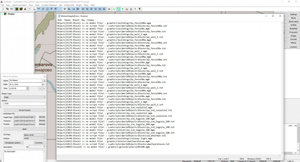Select the Bridges category button
The height and width of the screenshot is (162, 300).
pyautogui.click(x=293, y=36)
